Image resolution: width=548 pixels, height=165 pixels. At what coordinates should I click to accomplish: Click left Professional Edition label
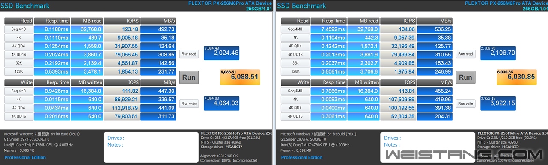25,157
